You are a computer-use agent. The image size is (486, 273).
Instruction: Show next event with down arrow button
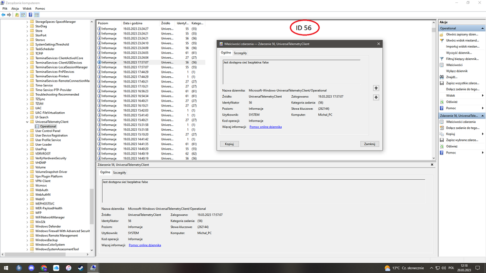376,98
